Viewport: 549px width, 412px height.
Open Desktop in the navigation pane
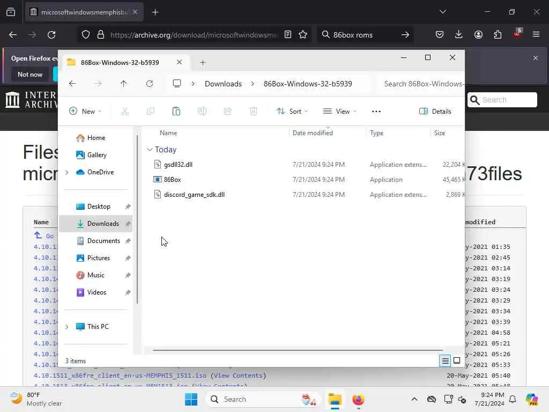pos(95,207)
